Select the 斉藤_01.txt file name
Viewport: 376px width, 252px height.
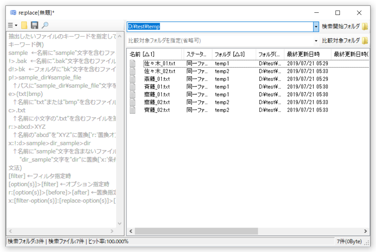(157, 86)
